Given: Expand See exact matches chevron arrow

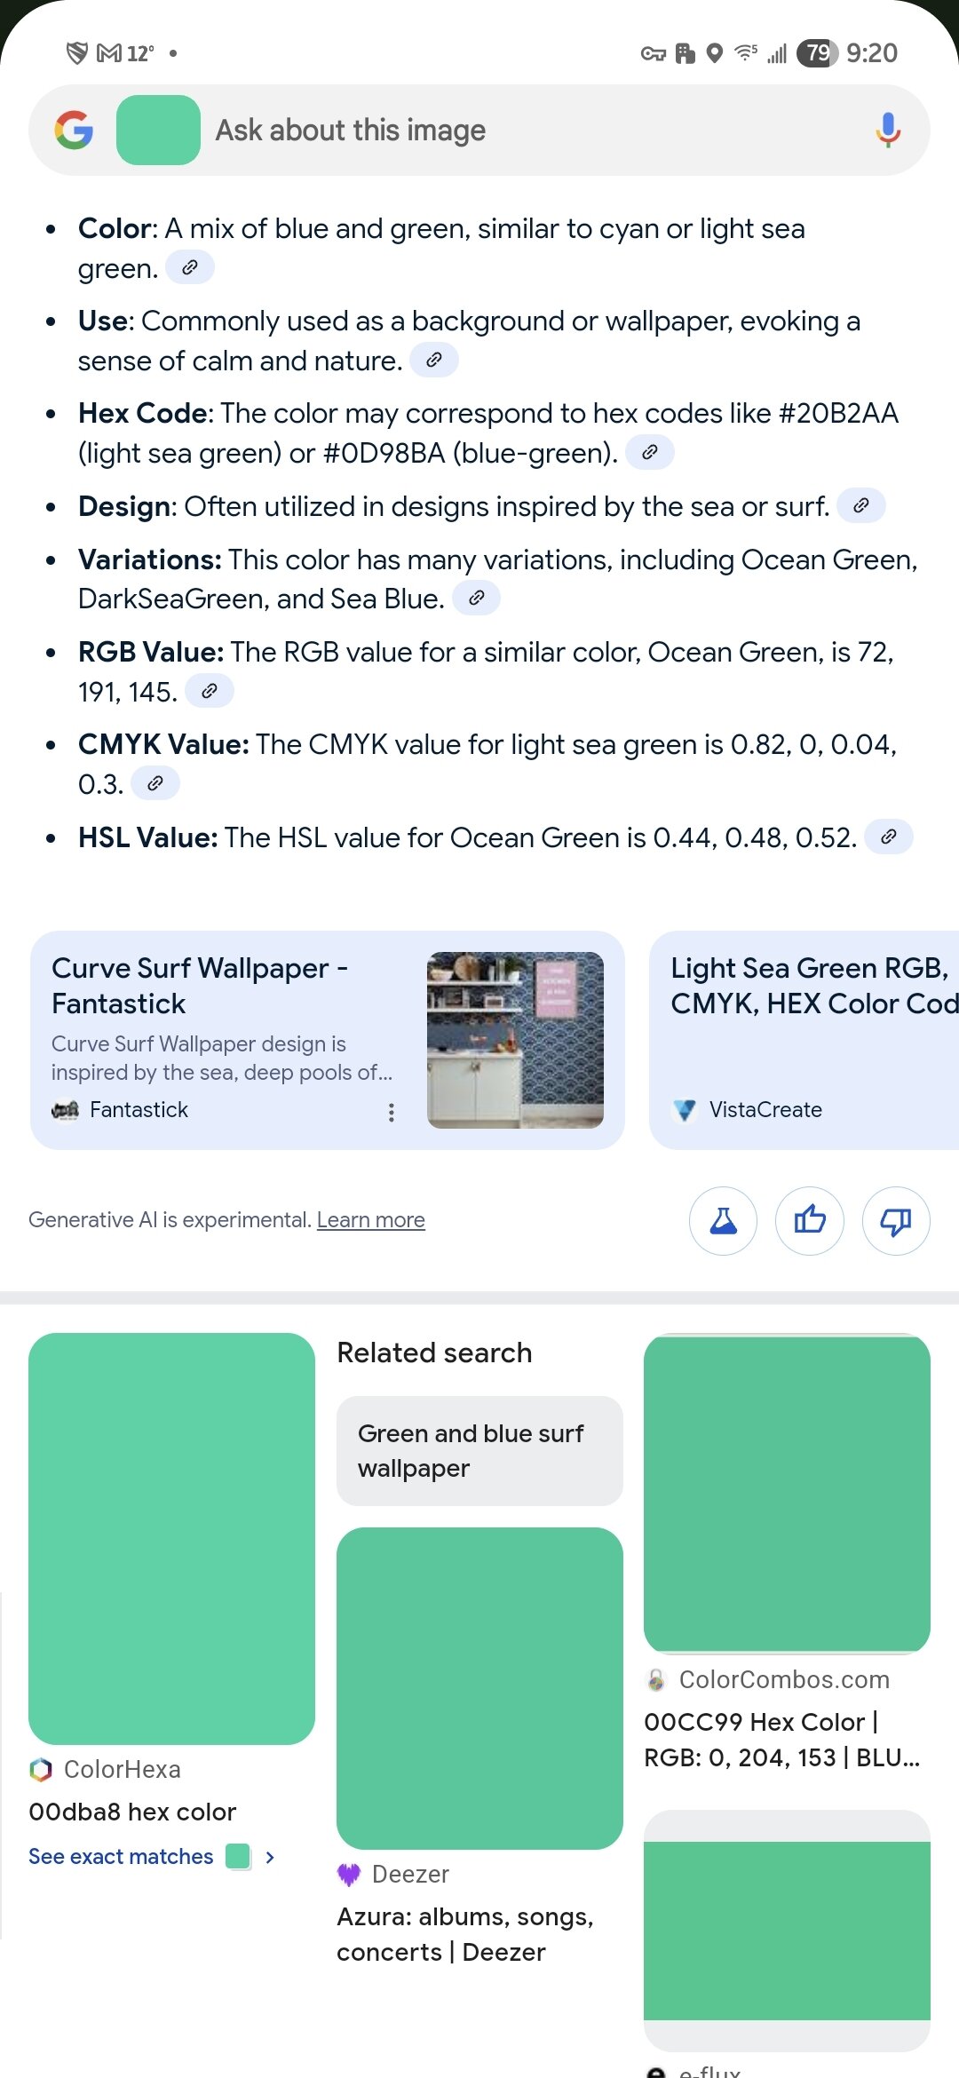Looking at the screenshot, I should (x=270, y=1857).
